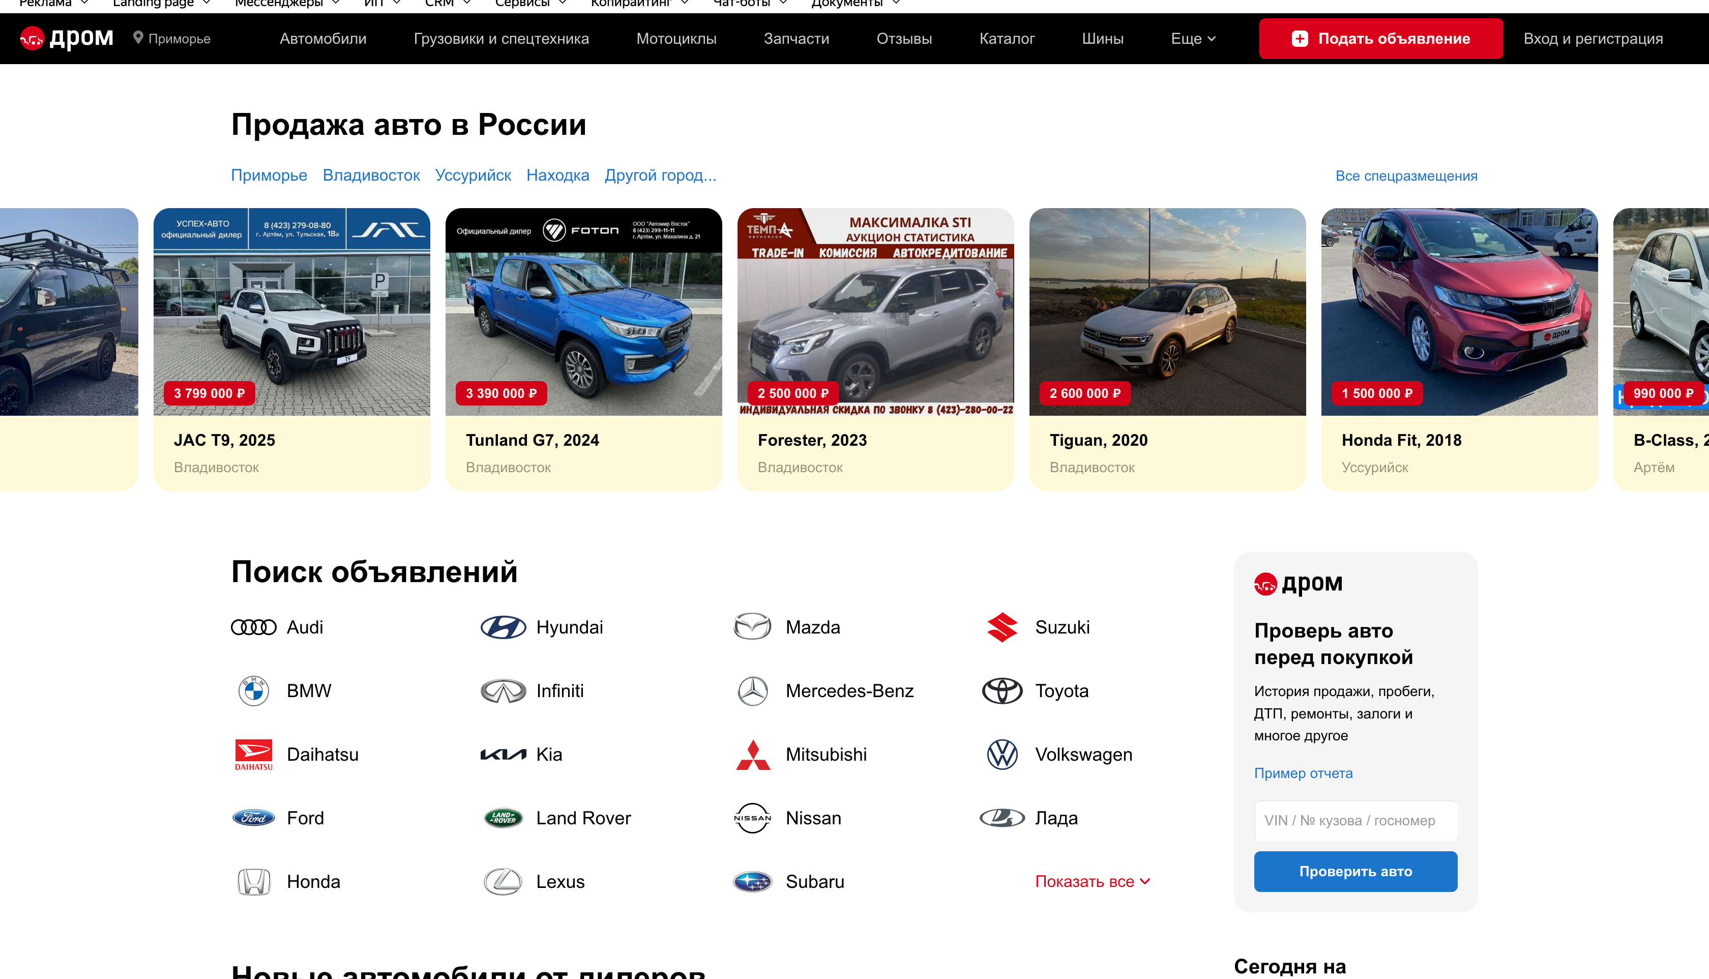The height and width of the screenshot is (979, 1709).
Task: Open the Мессенджеры dropdown
Action: click(287, 4)
